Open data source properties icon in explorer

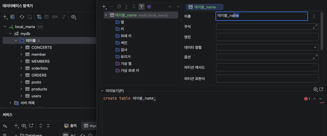[12, 17]
